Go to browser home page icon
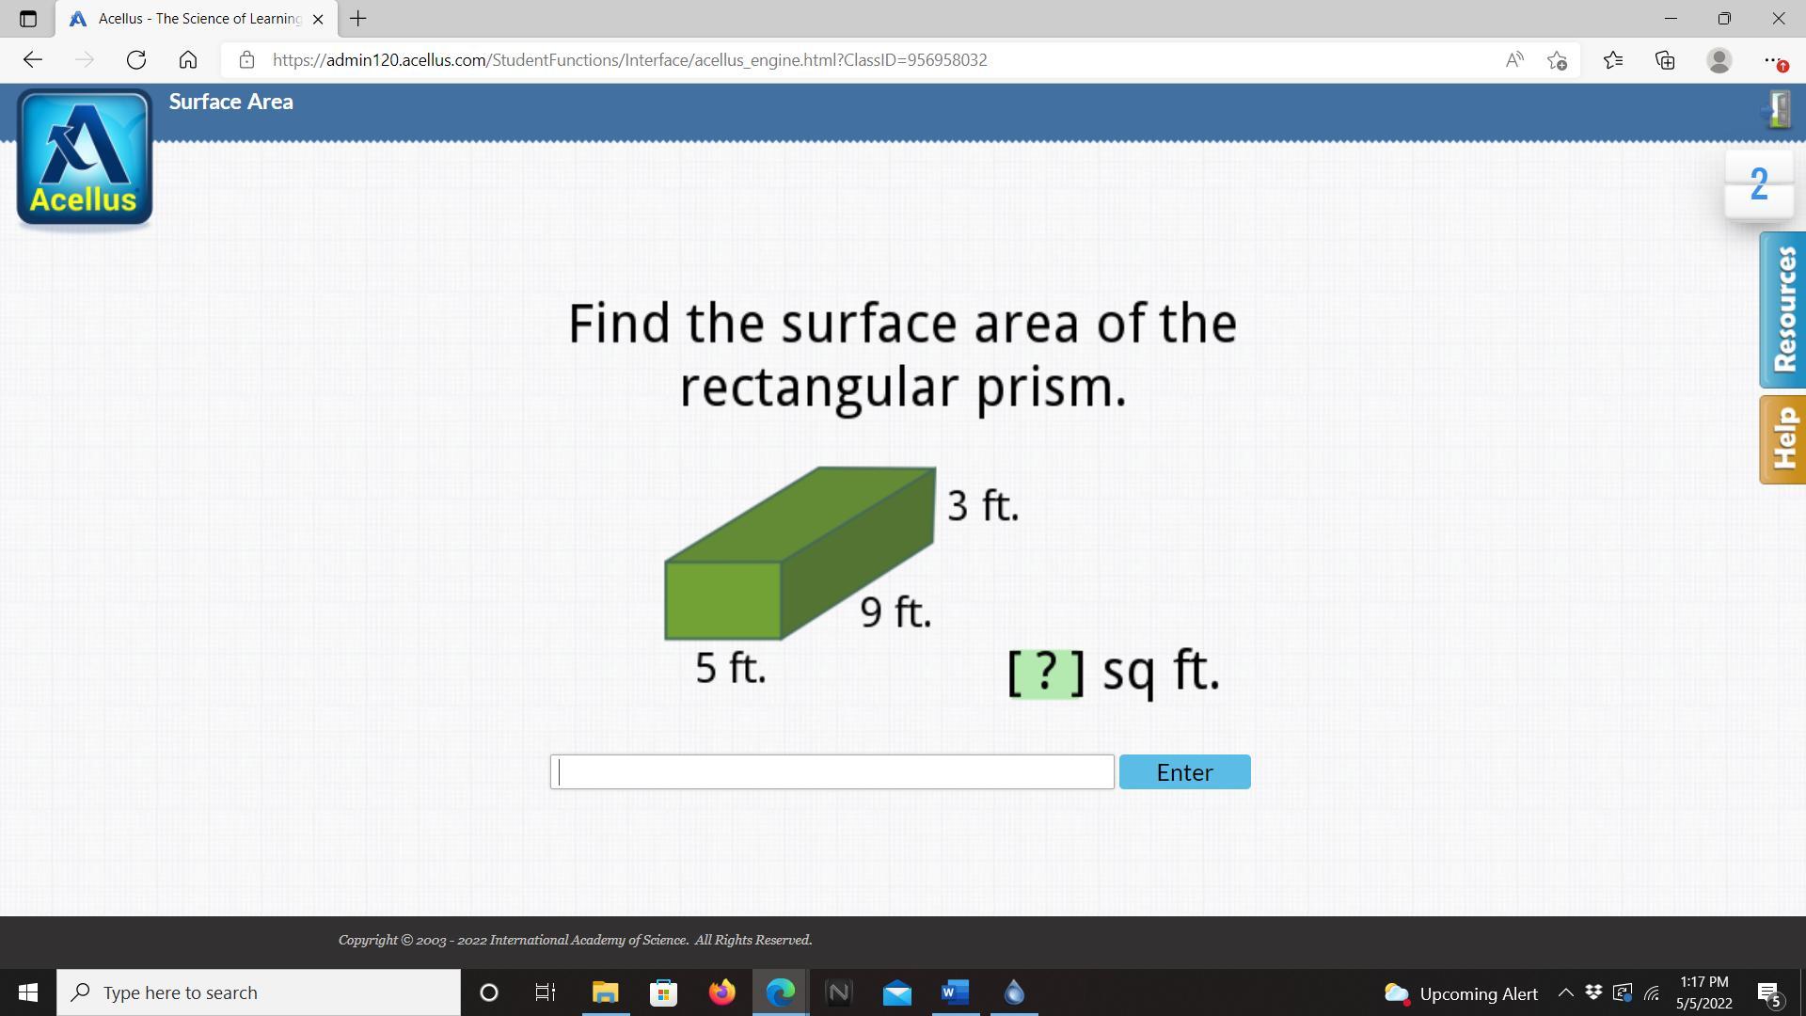Screen dimensions: 1806x1016 click(x=188, y=60)
